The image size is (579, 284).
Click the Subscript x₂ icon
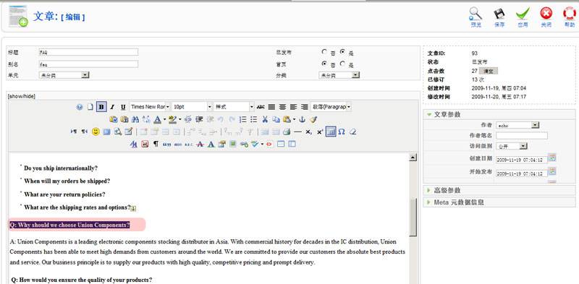[309, 132]
